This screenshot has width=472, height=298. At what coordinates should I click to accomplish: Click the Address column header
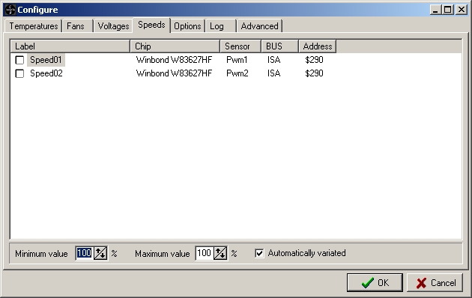tap(317, 46)
